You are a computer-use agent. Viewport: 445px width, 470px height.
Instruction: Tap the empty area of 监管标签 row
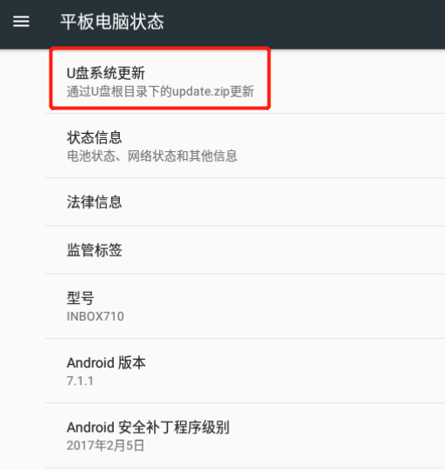coord(283,250)
